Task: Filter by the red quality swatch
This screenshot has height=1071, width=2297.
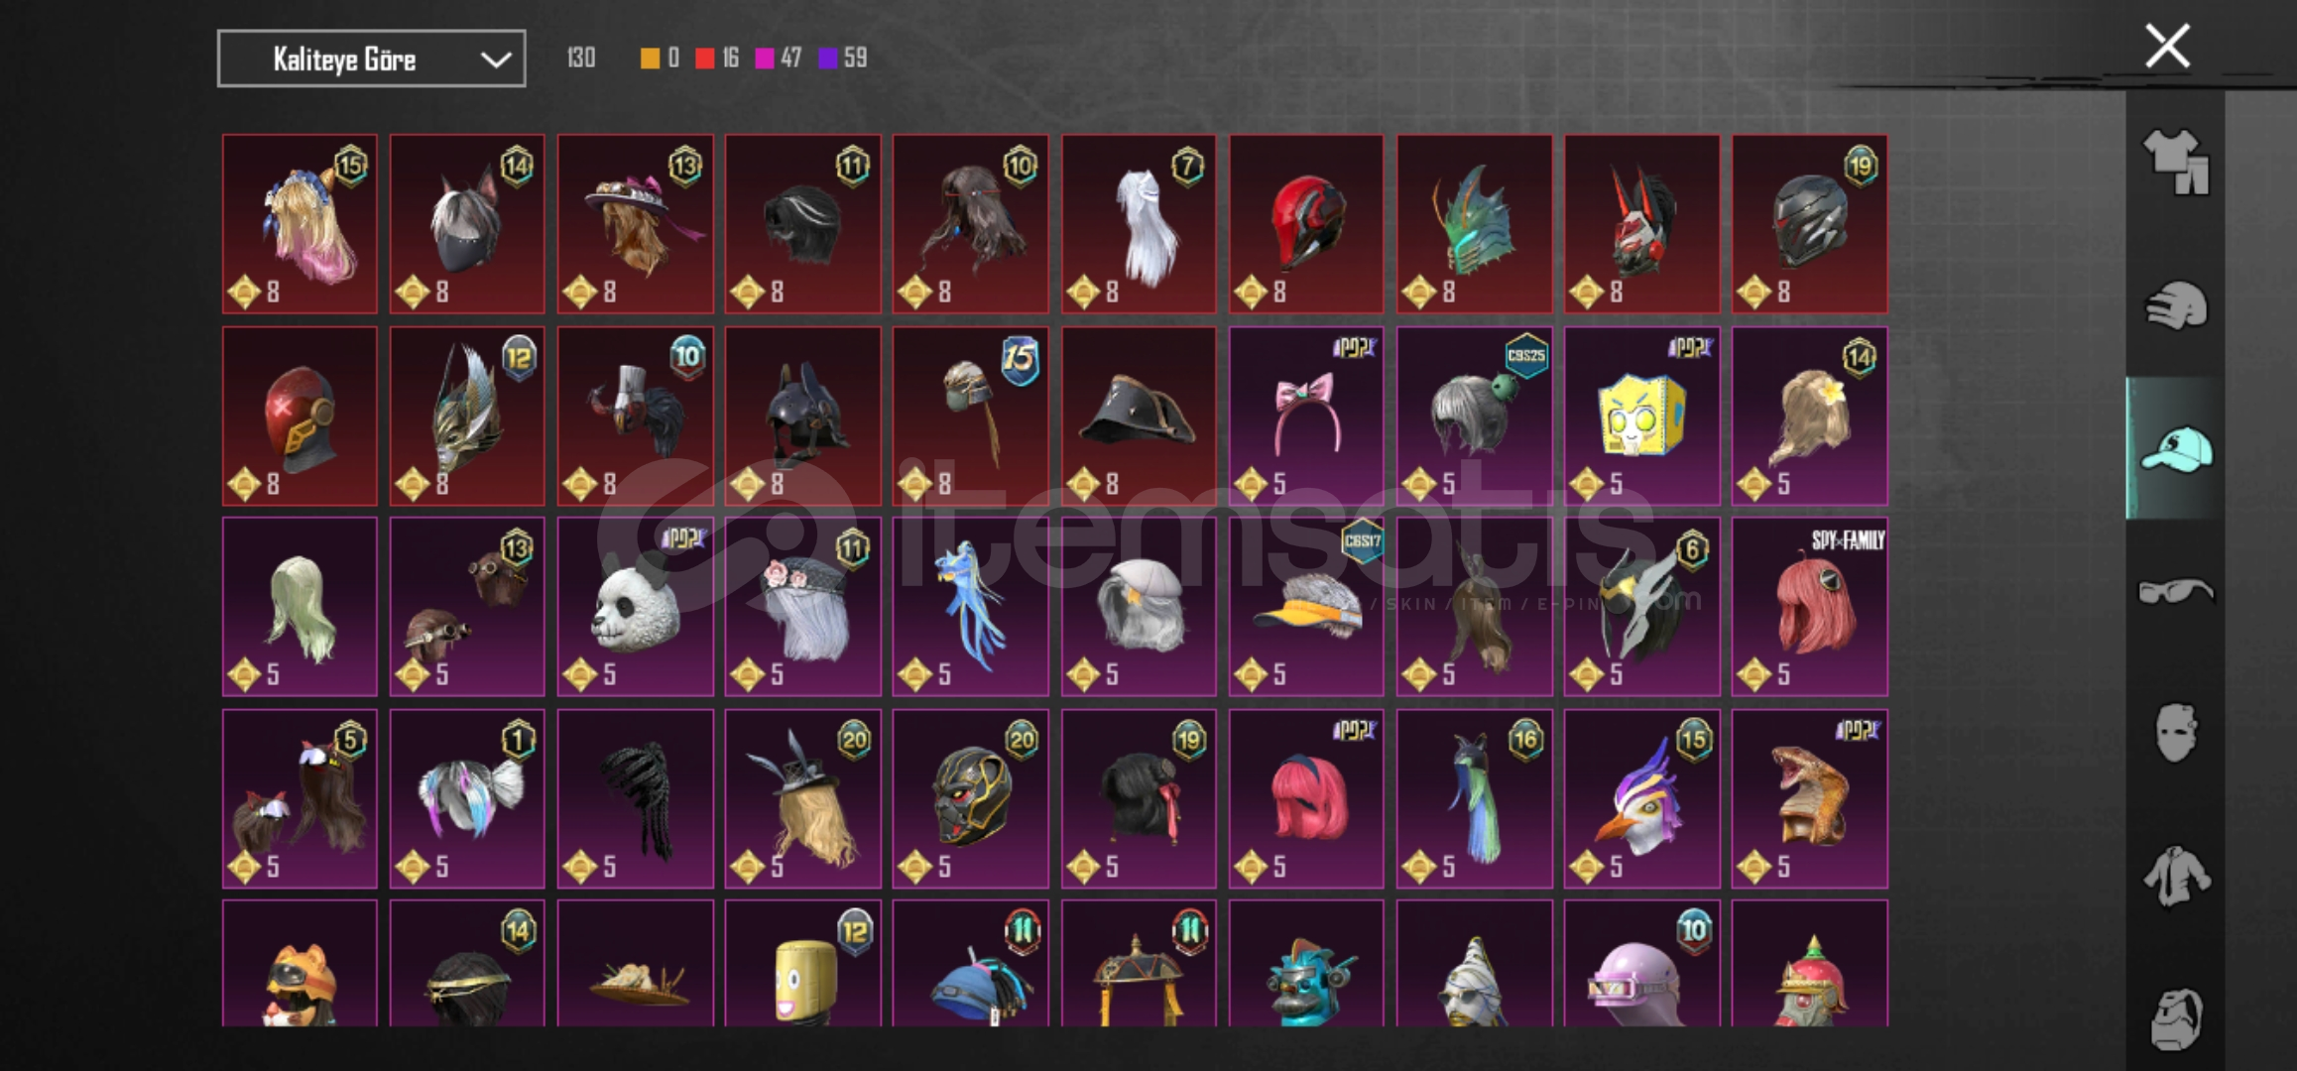Action: (x=705, y=59)
